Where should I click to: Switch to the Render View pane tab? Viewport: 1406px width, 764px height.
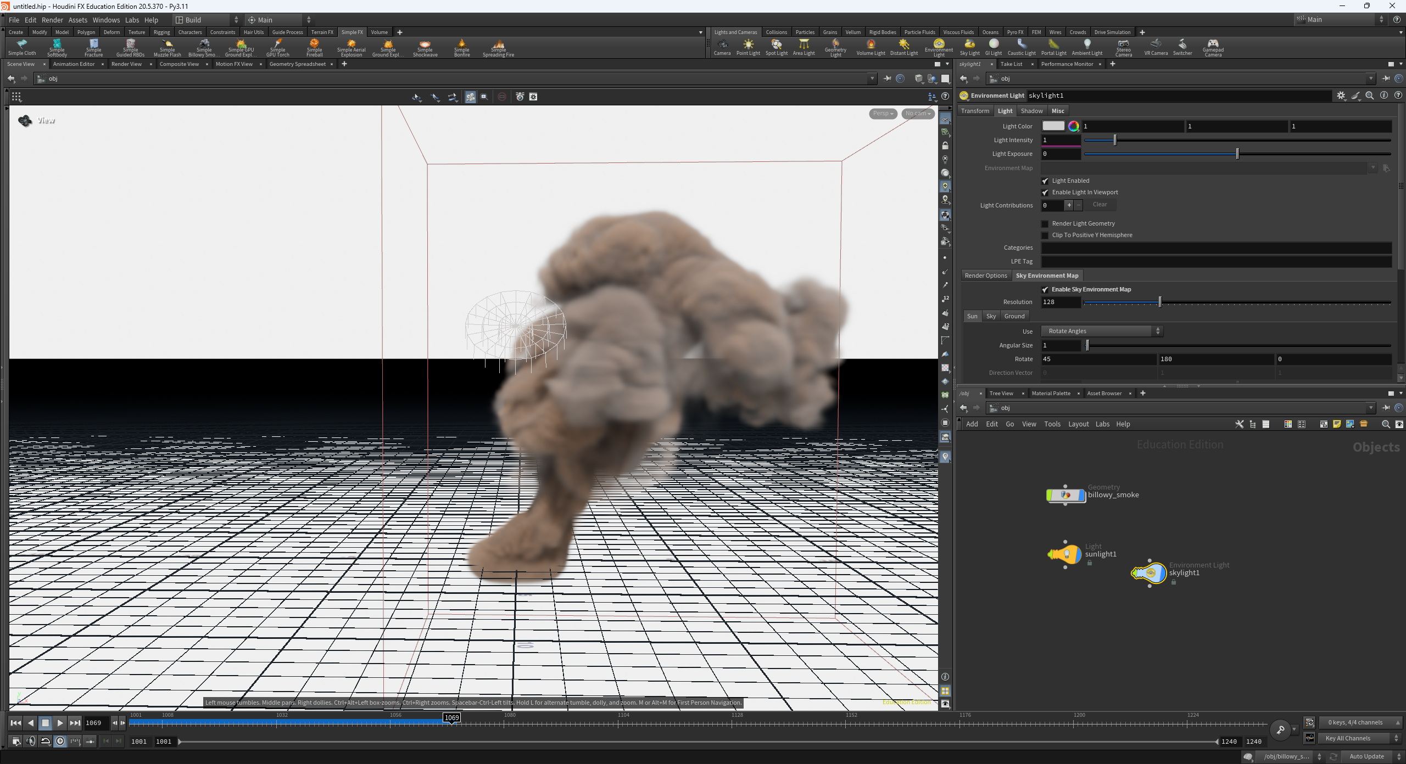[126, 64]
